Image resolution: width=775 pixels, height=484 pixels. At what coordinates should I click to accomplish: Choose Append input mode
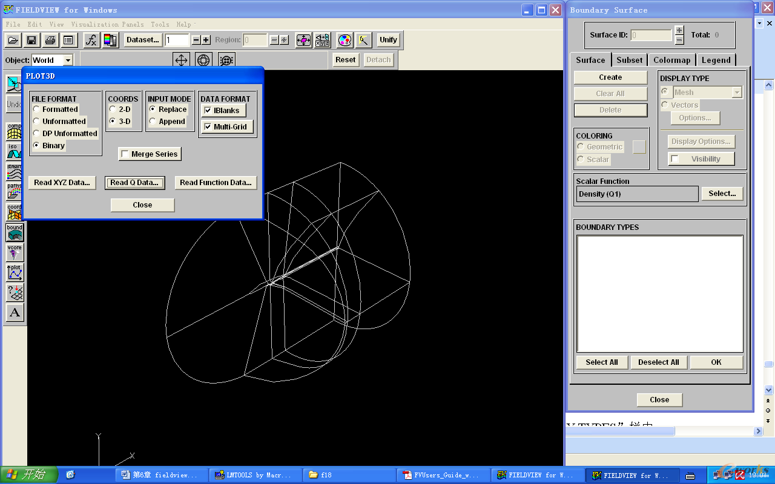point(153,122)
